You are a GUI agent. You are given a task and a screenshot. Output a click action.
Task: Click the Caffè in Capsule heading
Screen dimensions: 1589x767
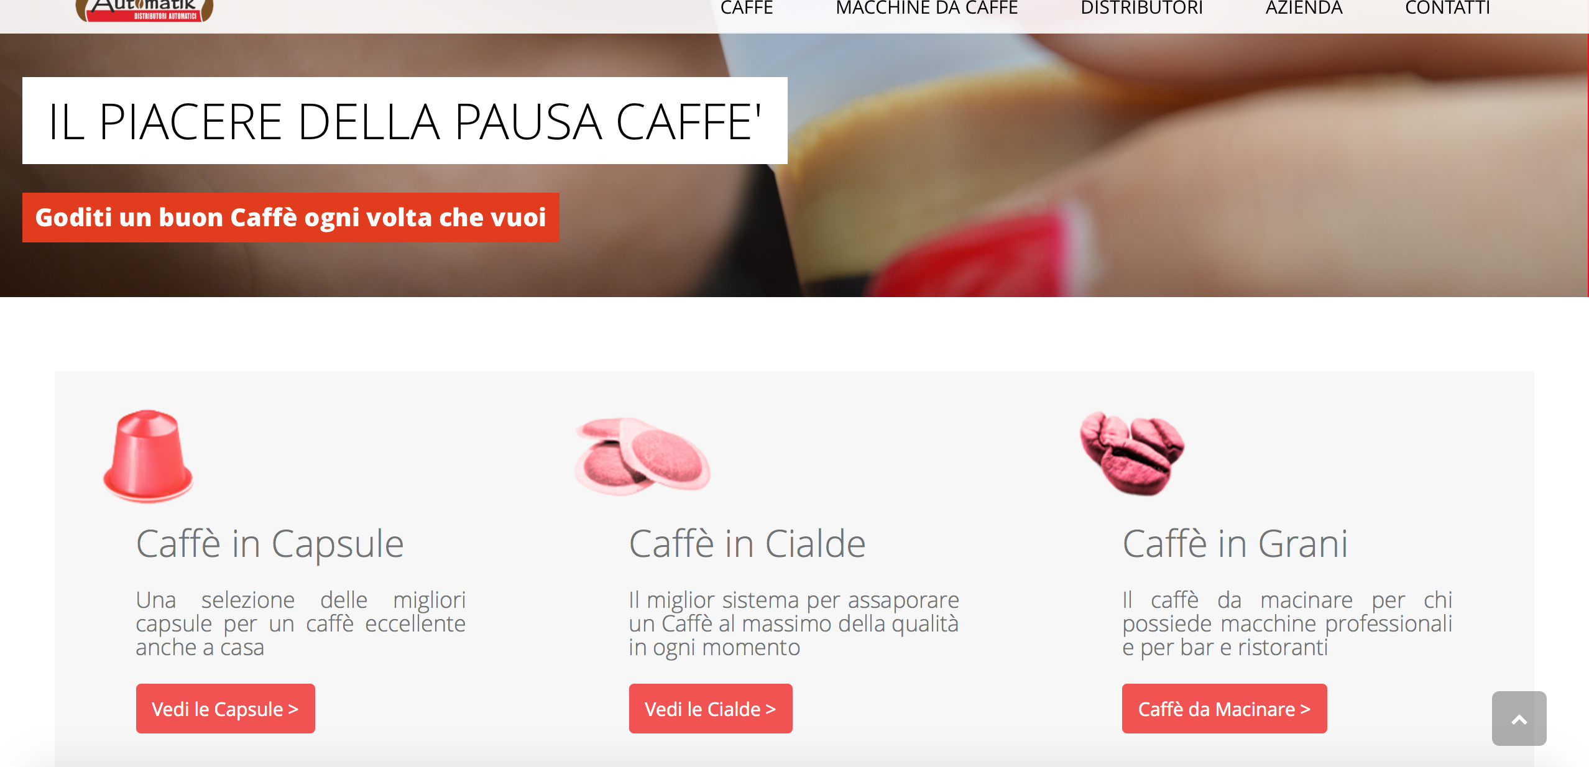click(270, 544)
